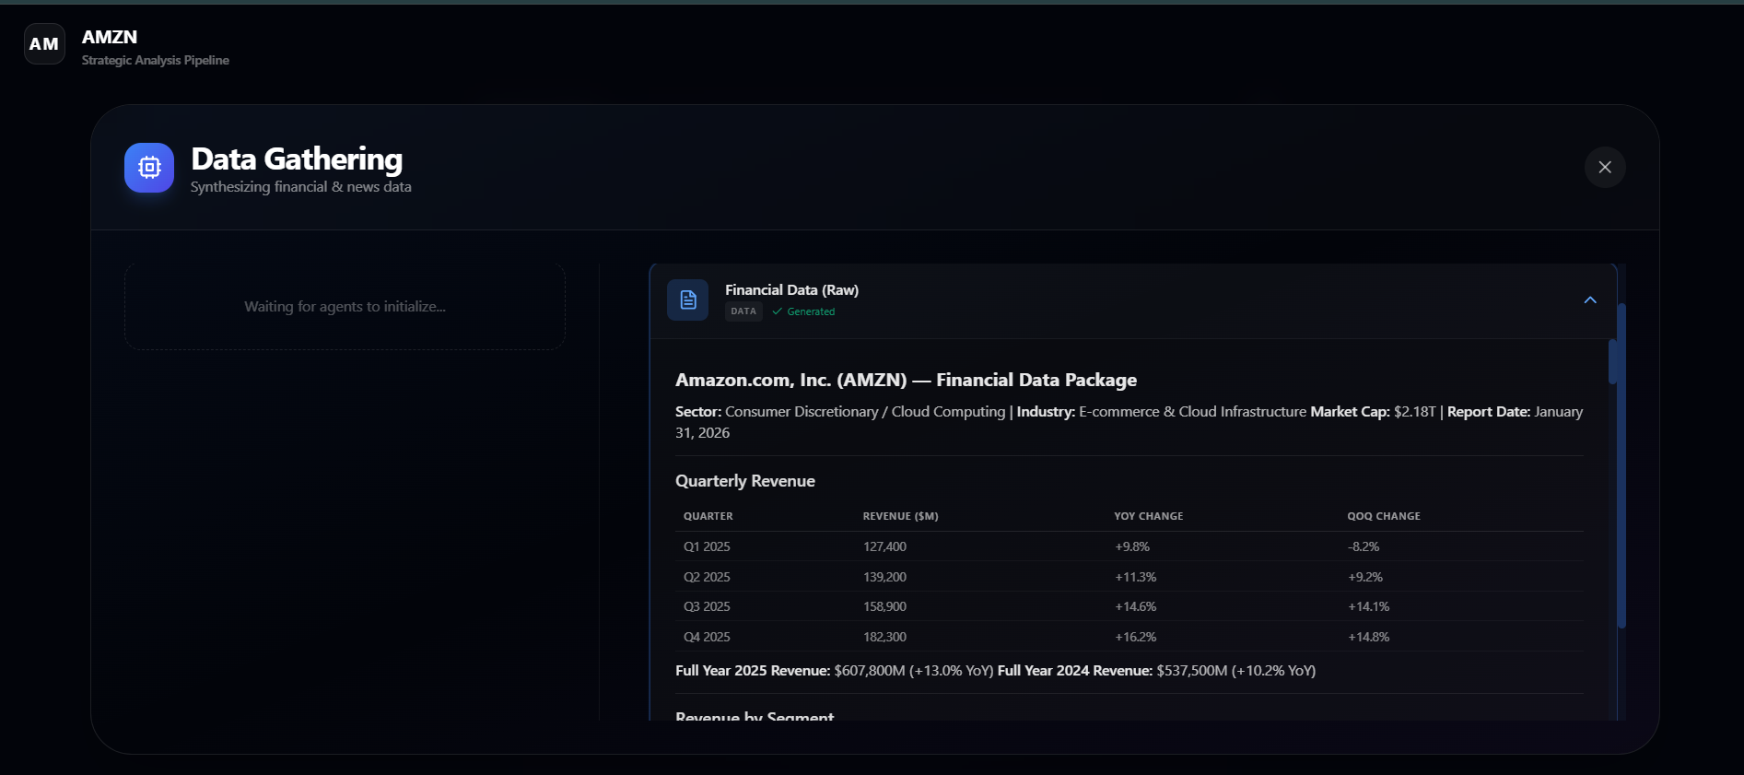This screenshot has height=775, width=1744.
Task: Click the QUARTER column header
Action: 708,516
